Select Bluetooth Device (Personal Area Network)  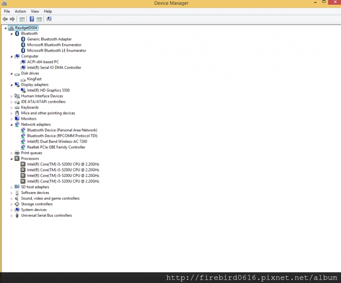[x=62, y=130]
